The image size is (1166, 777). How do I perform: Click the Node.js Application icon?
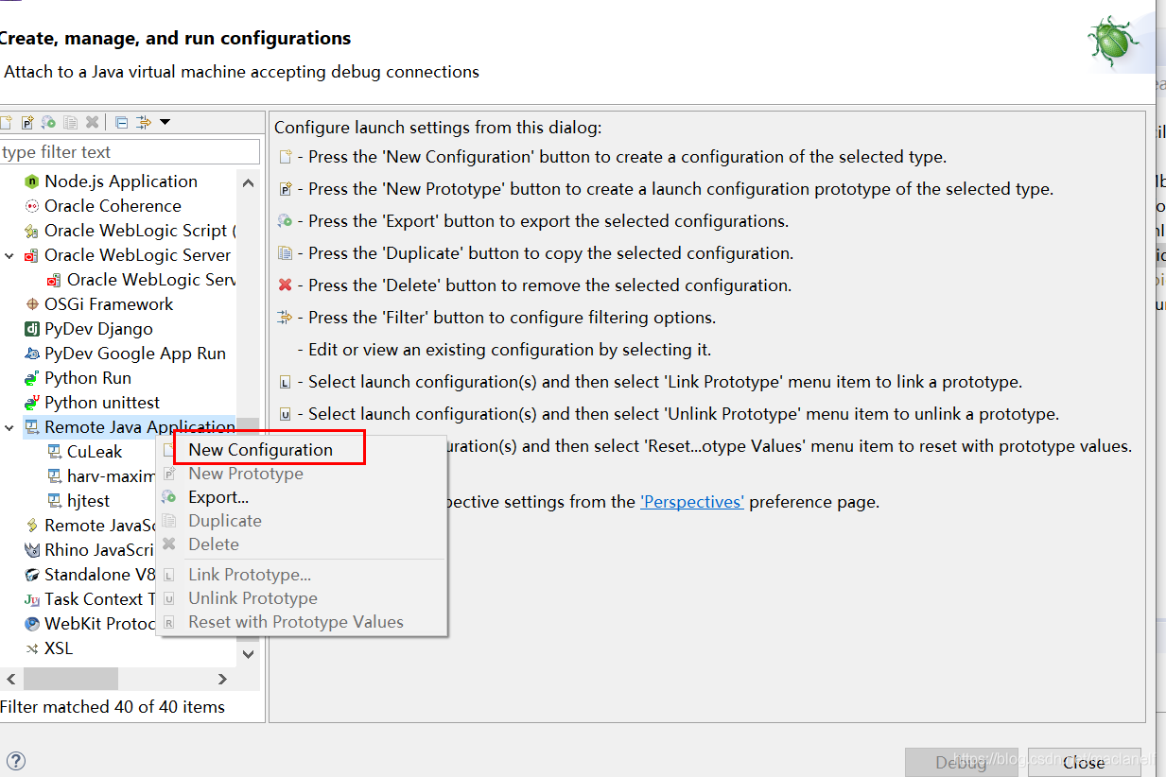click(32, 181)
